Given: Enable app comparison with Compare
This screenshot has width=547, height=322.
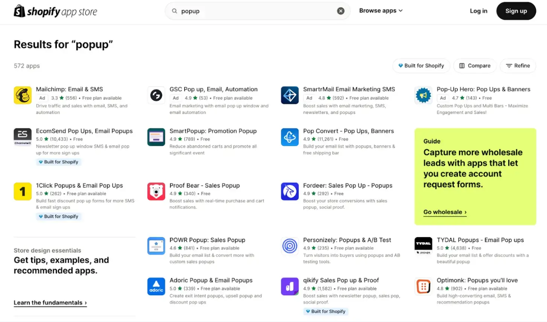Looking at the screenshot, I should click(x=475, y=65).
